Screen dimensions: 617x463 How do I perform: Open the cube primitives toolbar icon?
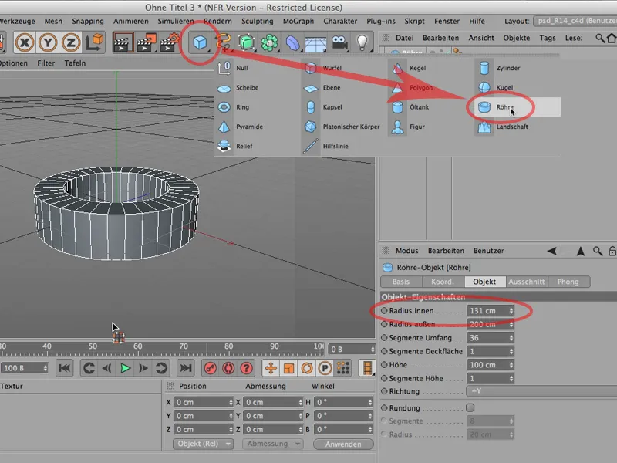click(x=200, y=42)
